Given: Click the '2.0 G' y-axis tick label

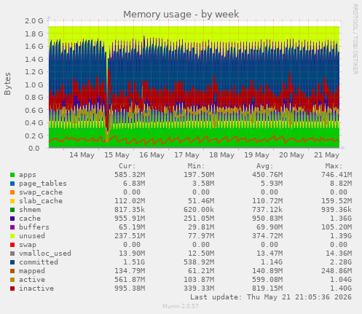Looking at the screenshot, I should [34, 21].
